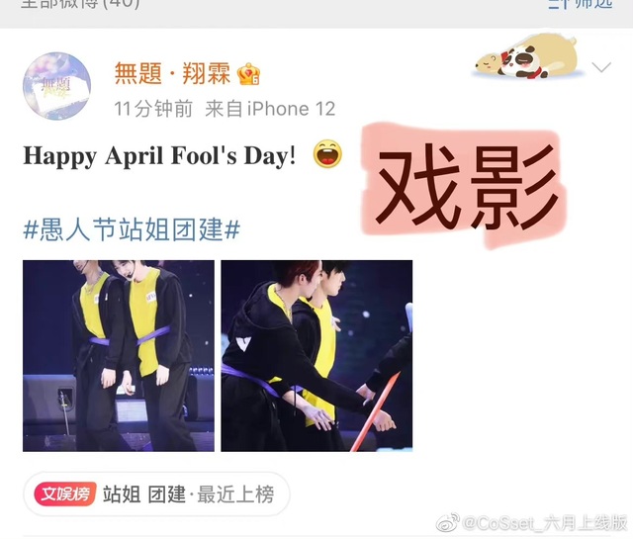Tap the pink-highlighted 戏影 overlay

click(464, 186)
